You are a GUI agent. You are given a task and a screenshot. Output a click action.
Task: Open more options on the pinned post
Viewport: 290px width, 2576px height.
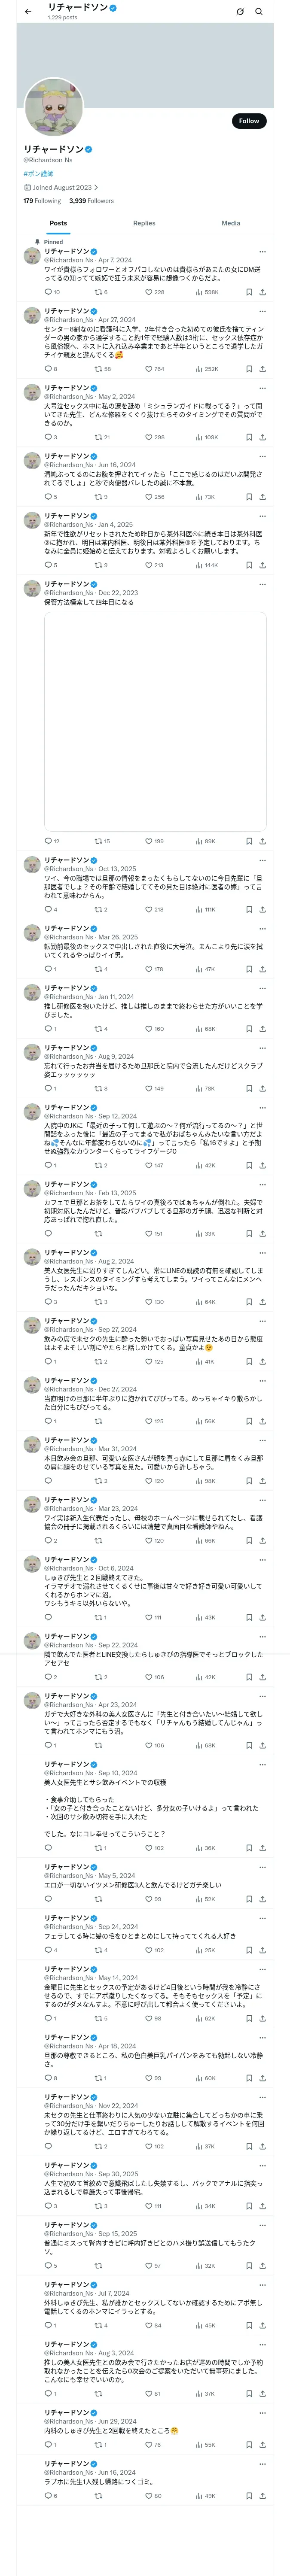[x=262, y=252]
